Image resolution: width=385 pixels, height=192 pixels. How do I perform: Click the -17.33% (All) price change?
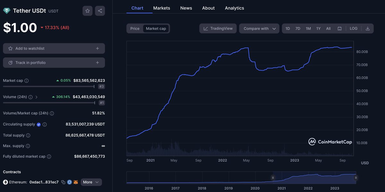coord(55,28)
